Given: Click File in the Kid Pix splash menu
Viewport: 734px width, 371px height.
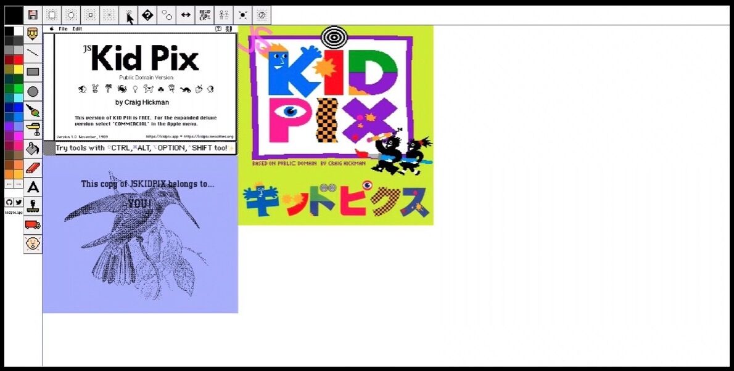Looking at the screenshot, I should pyautogui.click(x=63, y=29).
